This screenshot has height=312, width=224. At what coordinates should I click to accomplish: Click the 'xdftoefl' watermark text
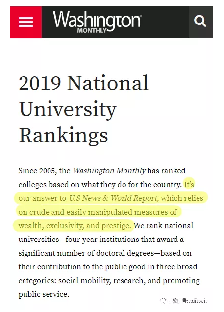coord(198,301)
